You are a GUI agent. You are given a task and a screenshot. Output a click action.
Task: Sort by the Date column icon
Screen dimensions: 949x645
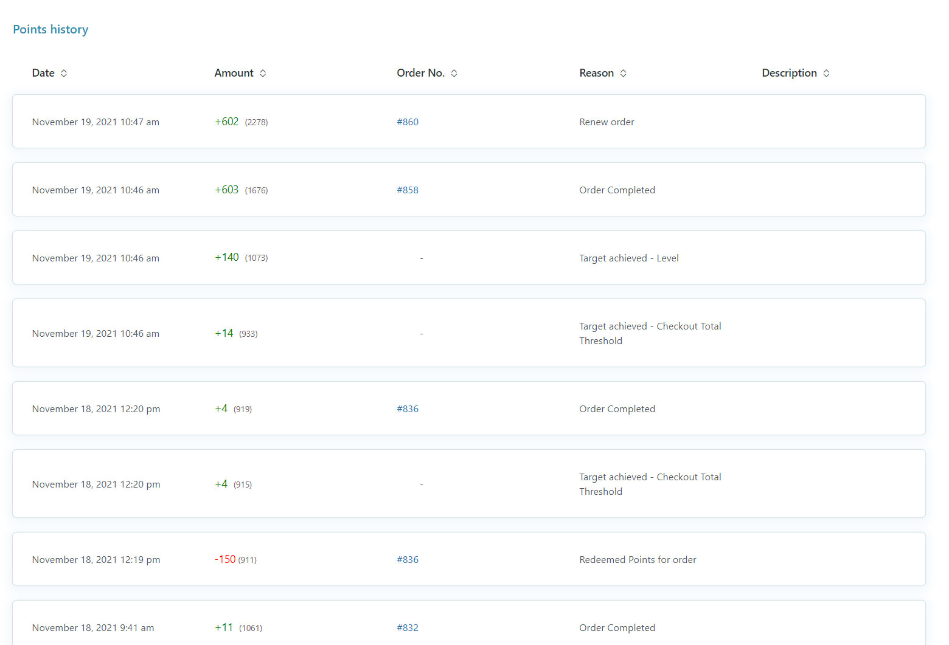pos(64,73)
